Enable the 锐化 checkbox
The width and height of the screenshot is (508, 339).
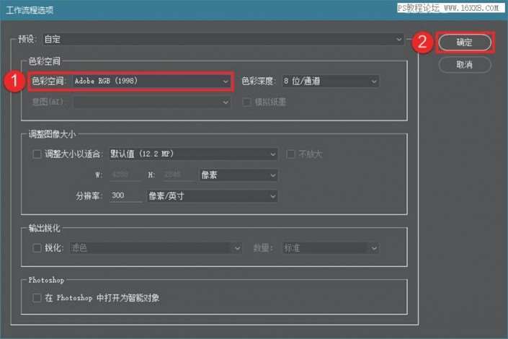point(37,248)
